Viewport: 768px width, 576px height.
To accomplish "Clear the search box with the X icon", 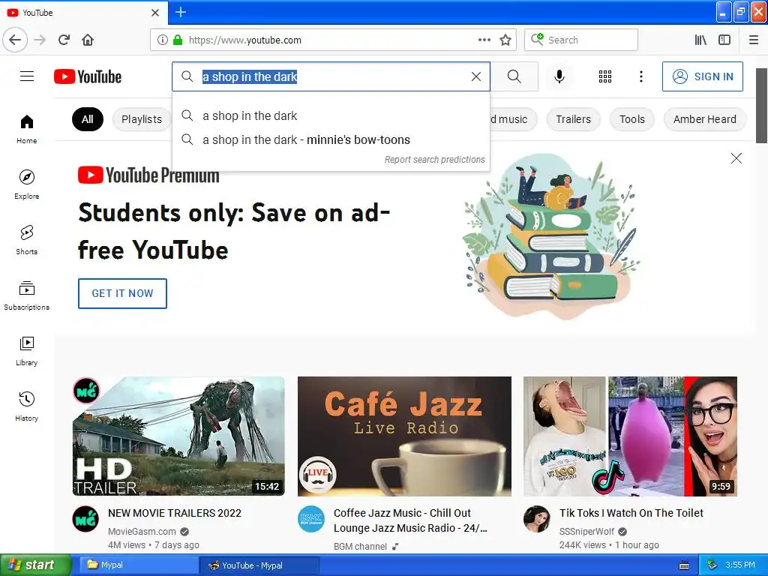I will coord(476,76).
